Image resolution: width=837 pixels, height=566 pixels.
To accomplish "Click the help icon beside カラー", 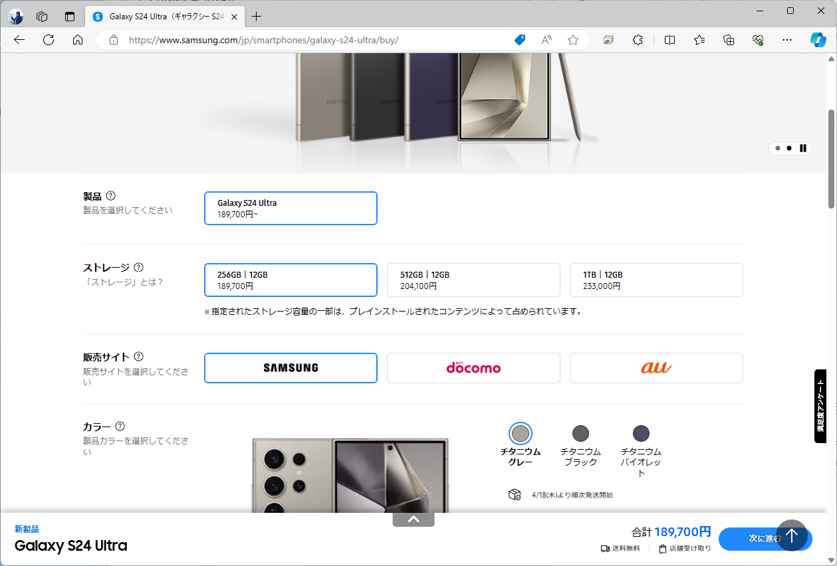I will [x=120, y=426].
